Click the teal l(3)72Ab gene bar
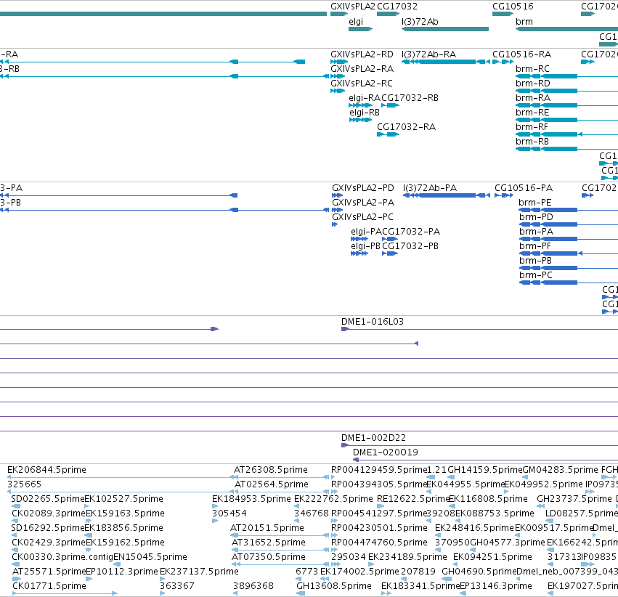The height and width of the screenshot is (597, 618). pos(445,29)
